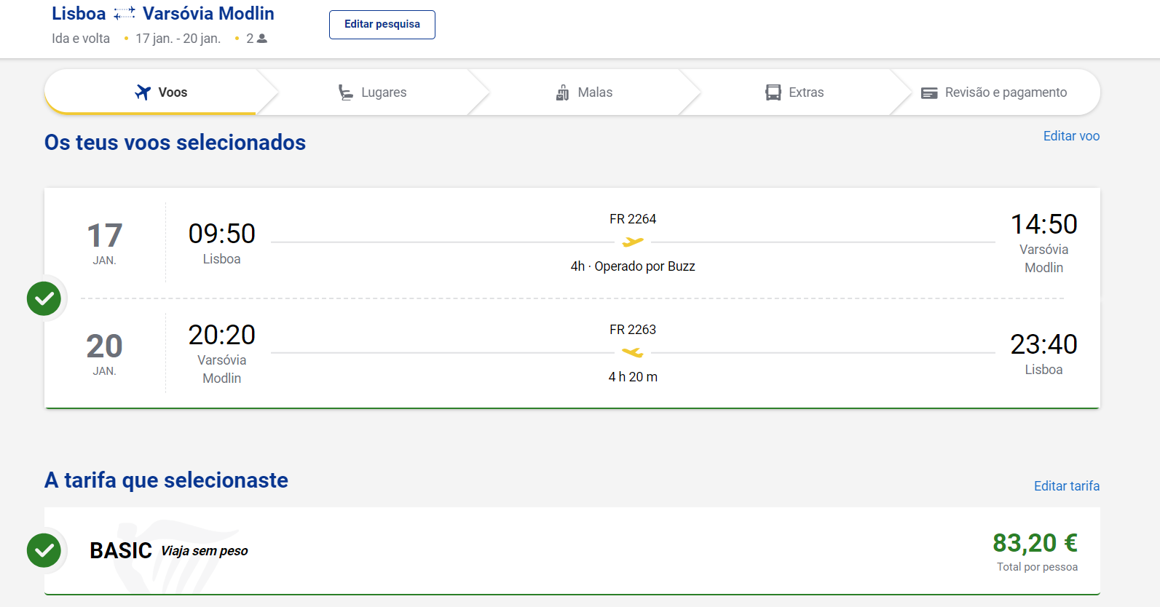Click the yellow plane icon under FR 2263

coord(633,352)
